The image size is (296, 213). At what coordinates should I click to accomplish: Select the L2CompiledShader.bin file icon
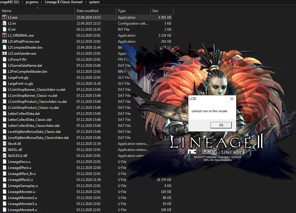tap(5, 48)
